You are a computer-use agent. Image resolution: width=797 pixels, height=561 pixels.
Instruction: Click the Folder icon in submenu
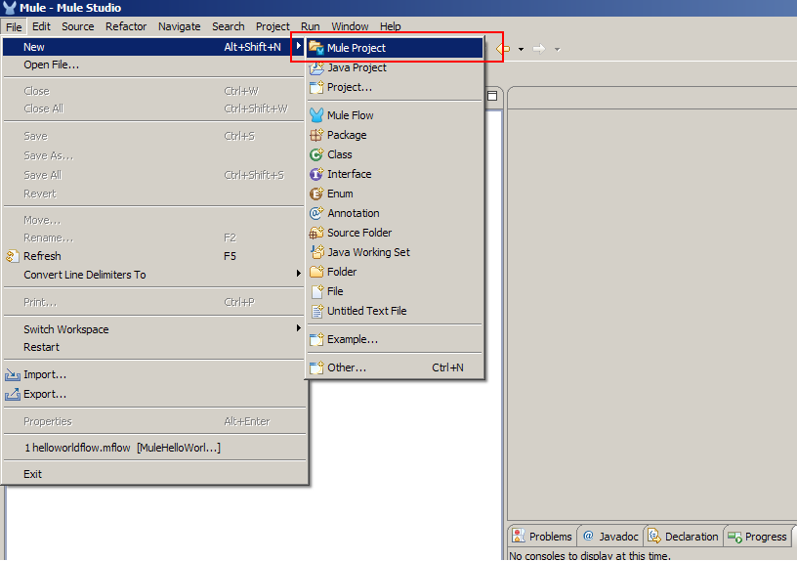tap(316, 272)
